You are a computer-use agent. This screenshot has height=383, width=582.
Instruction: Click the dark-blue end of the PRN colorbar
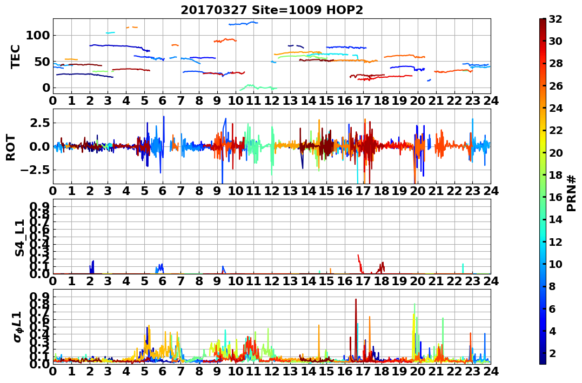coord(543,361)
